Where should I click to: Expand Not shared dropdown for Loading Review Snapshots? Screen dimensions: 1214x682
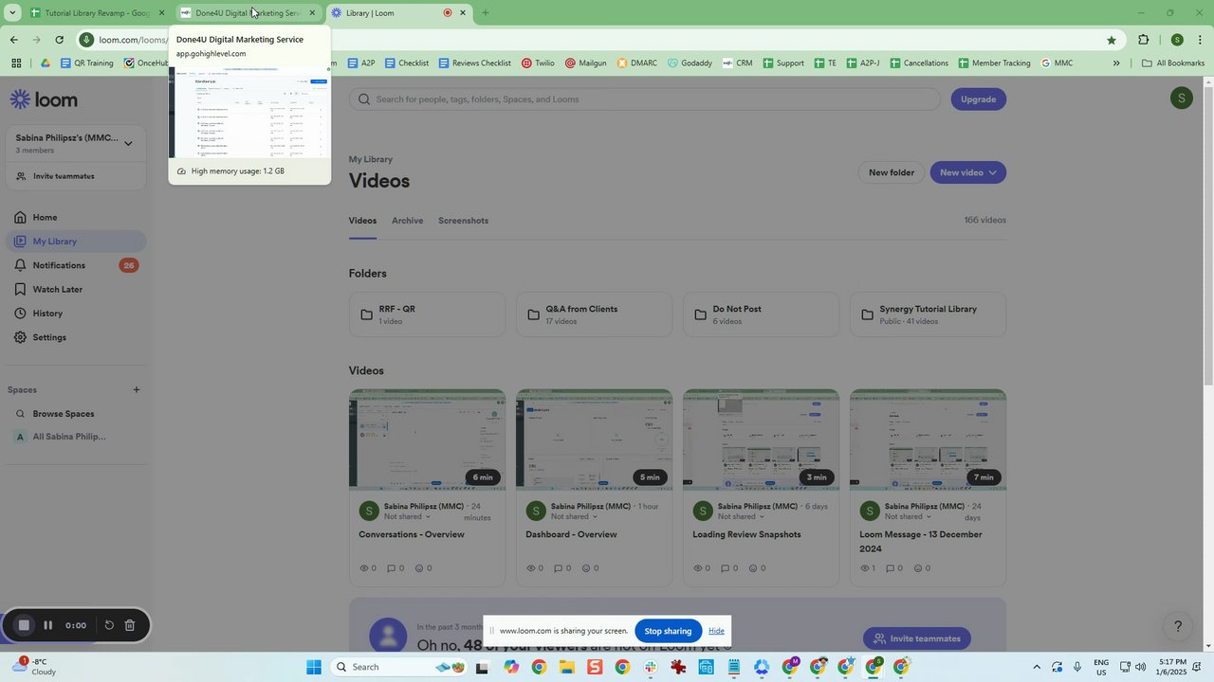click(x=742, y=517)
